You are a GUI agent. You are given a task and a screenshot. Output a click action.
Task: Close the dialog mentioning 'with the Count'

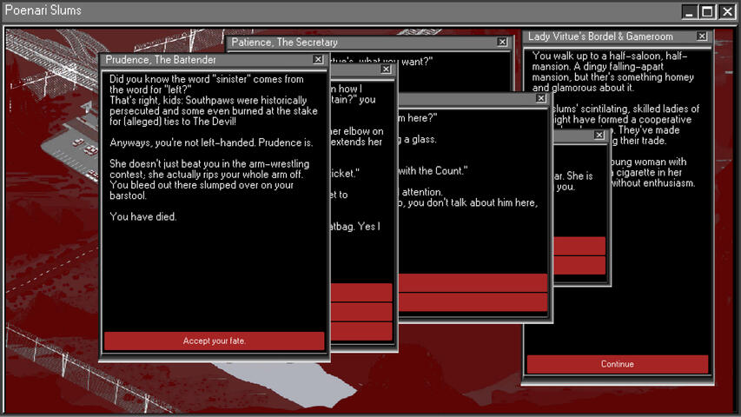click(541, 98)
